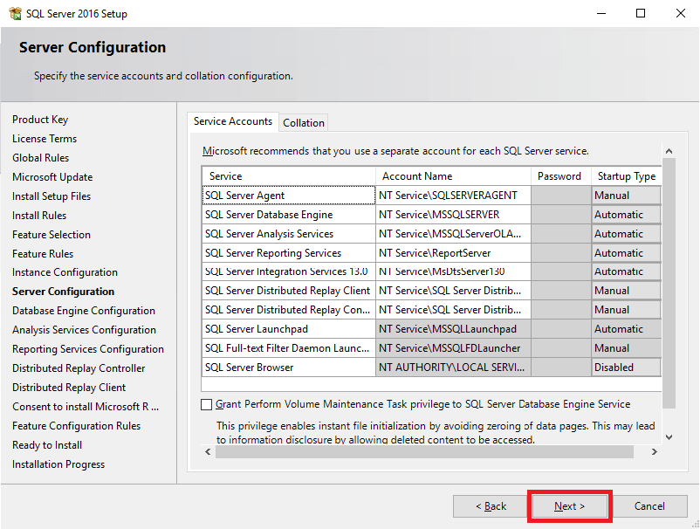The width and height of the screenshot is (700, 529).
Task: Edit the Account Name for SQL Server Database Engine
Action: [452, 214]
